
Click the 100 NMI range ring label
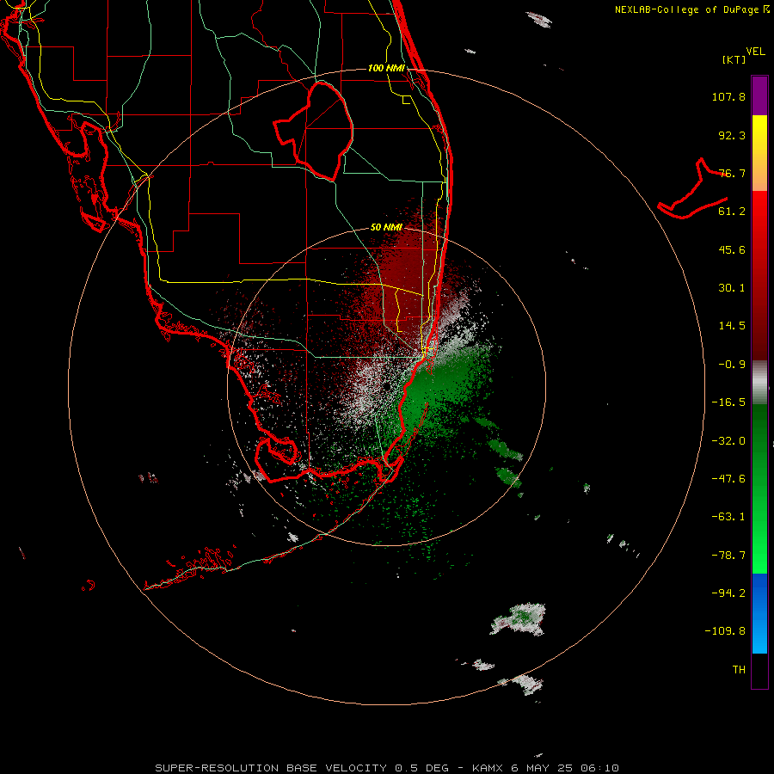point(386,68)
